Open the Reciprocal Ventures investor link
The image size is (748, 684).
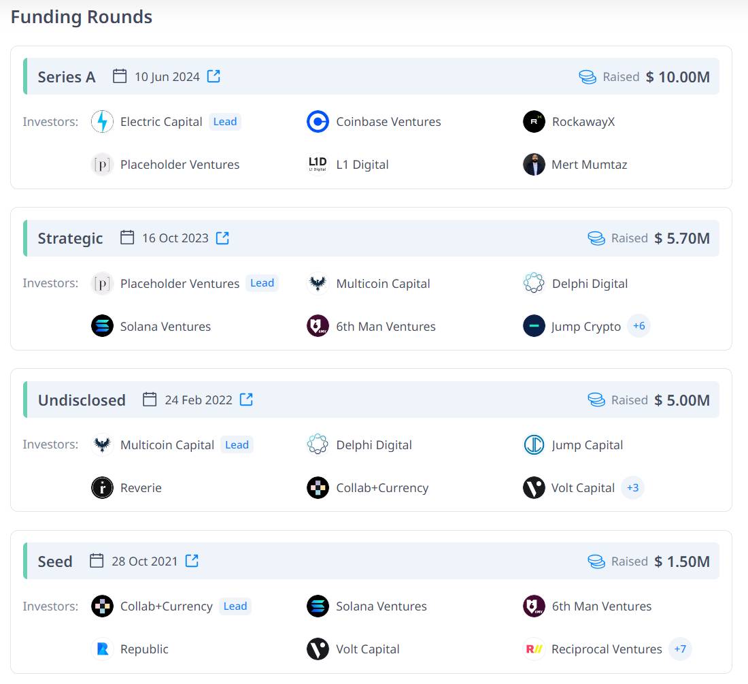pos(607,649)
